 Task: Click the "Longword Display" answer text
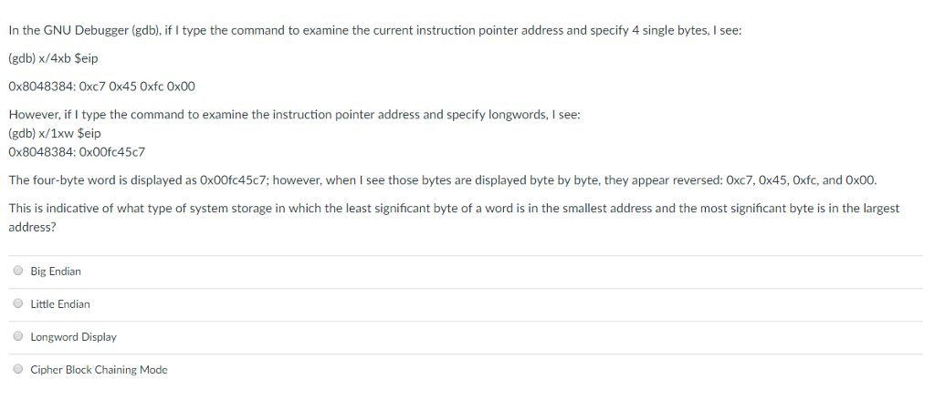tap(74, 337)
